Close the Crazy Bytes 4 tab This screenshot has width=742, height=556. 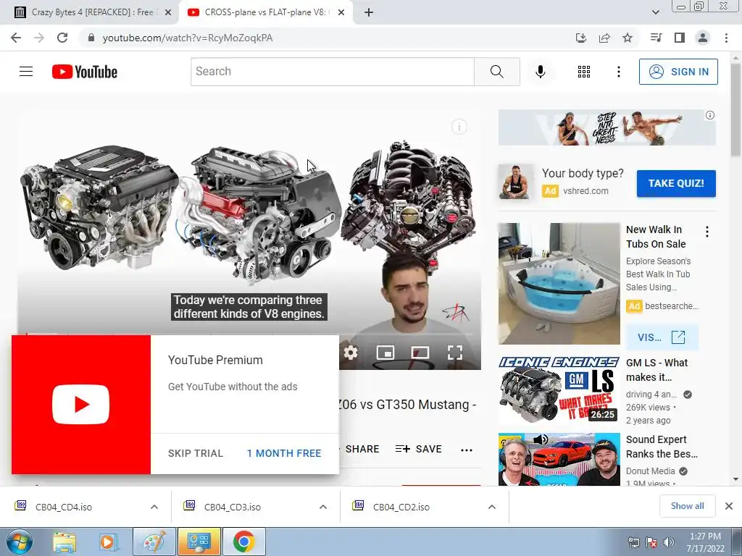(x=168, y=12)
